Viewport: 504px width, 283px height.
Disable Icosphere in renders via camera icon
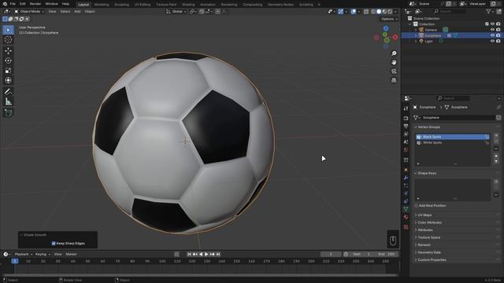(x=498, y=35)
